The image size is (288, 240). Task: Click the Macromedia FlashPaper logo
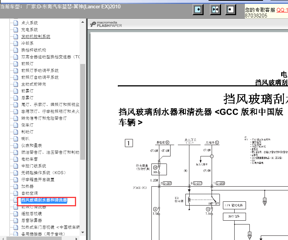coord(106,24)
